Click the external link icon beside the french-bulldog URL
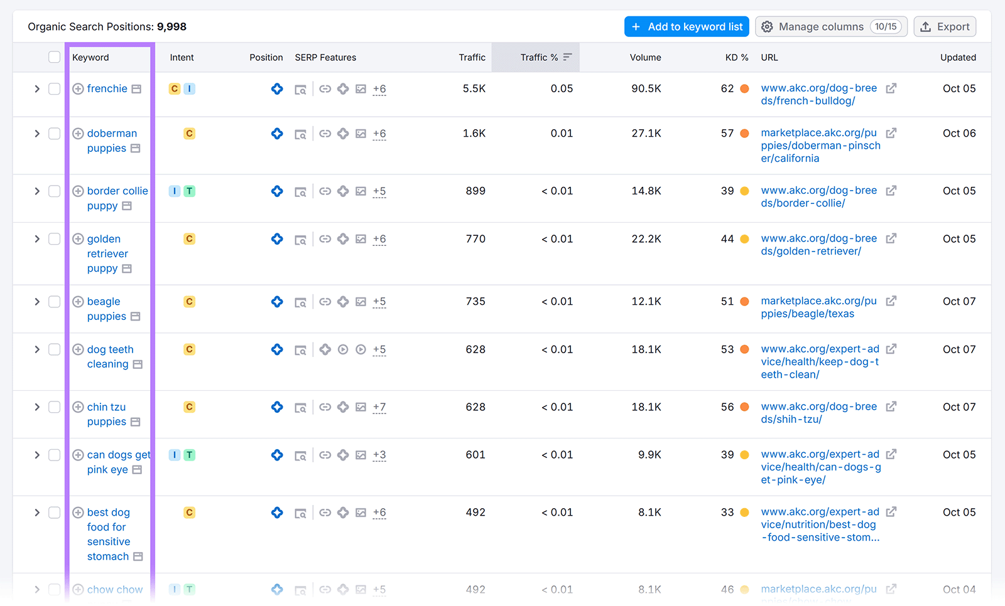 891,88
